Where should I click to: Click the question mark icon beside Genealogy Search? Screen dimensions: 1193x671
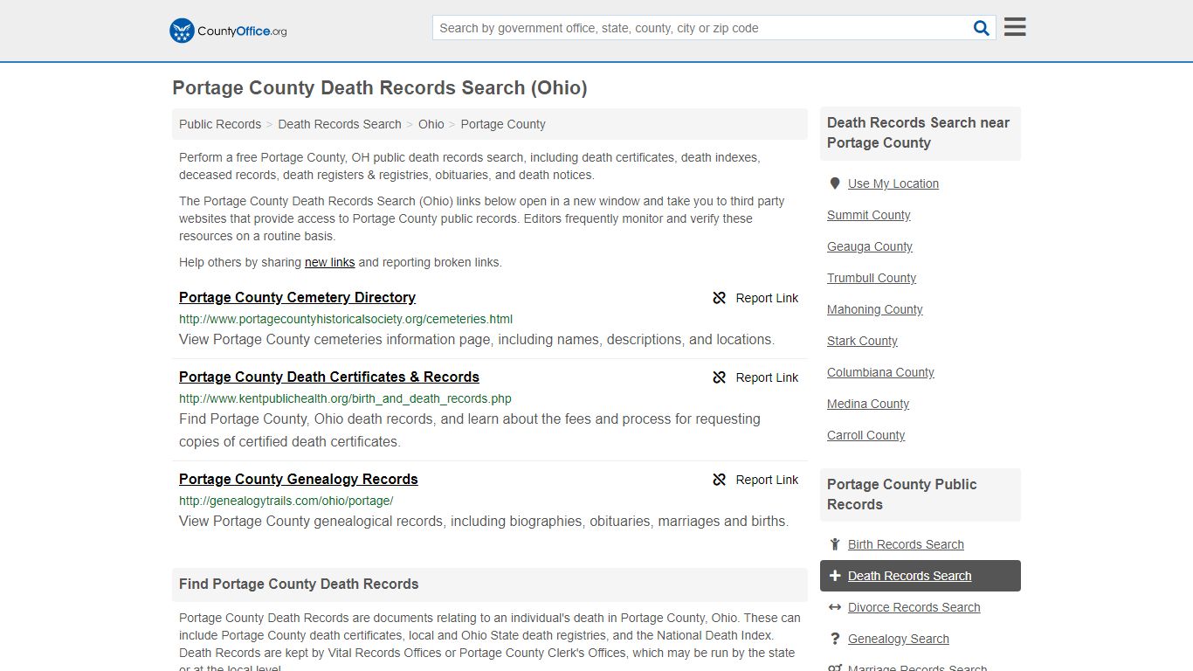(x=835, y=639)
